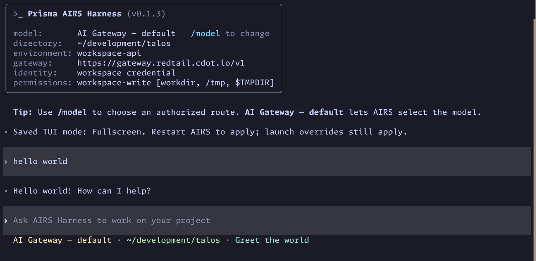Click status bar title 'Greet the world'
The width and height of the screenshot is (536, 261).
pyautogui.click(x=272, y=240)
